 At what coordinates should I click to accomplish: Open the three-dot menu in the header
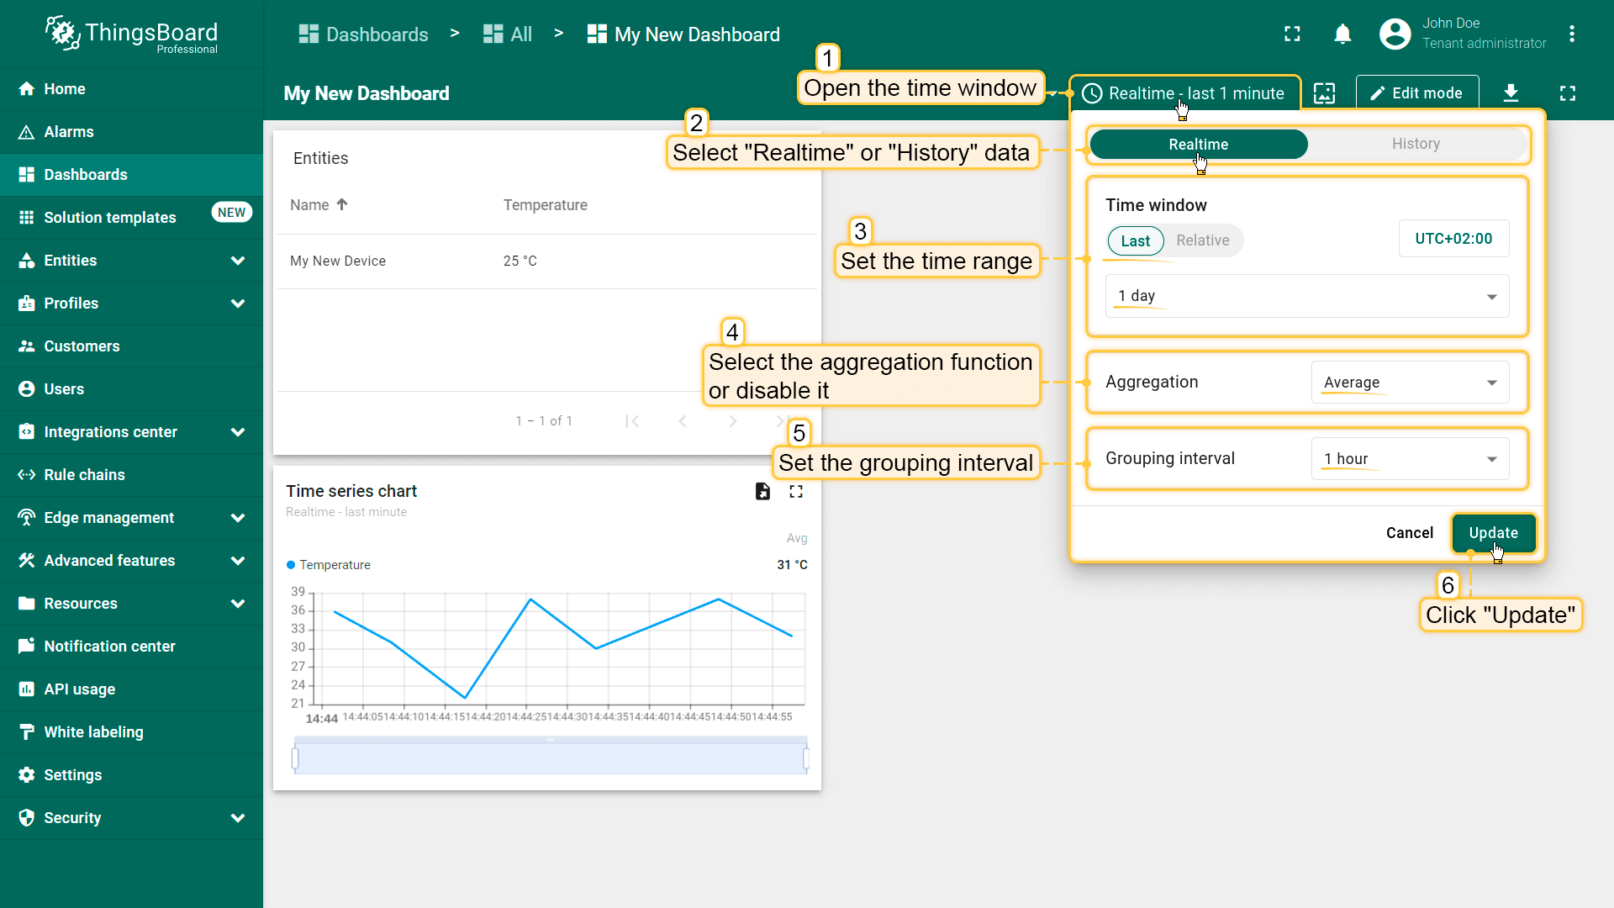pos(1571,34)
